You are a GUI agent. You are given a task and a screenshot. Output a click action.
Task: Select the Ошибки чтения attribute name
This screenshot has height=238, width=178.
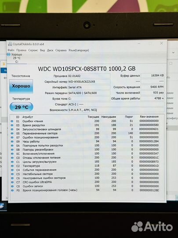(x=33, y=121)
